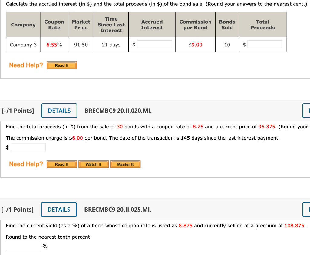Select the red 6.55% coupon rate text
Screen dimensions: 310x255
pos(54,44)
